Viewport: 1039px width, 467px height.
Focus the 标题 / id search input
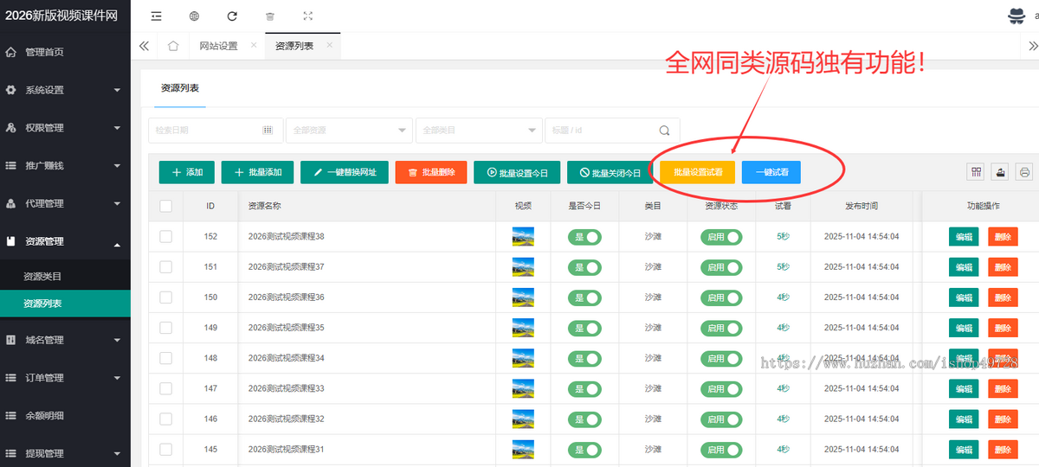point(612,131)
